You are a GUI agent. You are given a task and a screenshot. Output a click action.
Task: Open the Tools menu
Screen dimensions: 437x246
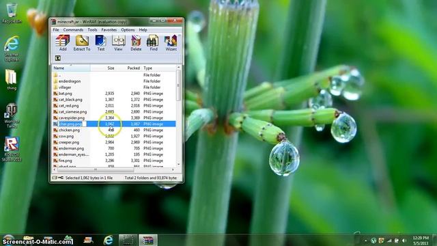coord(92,30)
